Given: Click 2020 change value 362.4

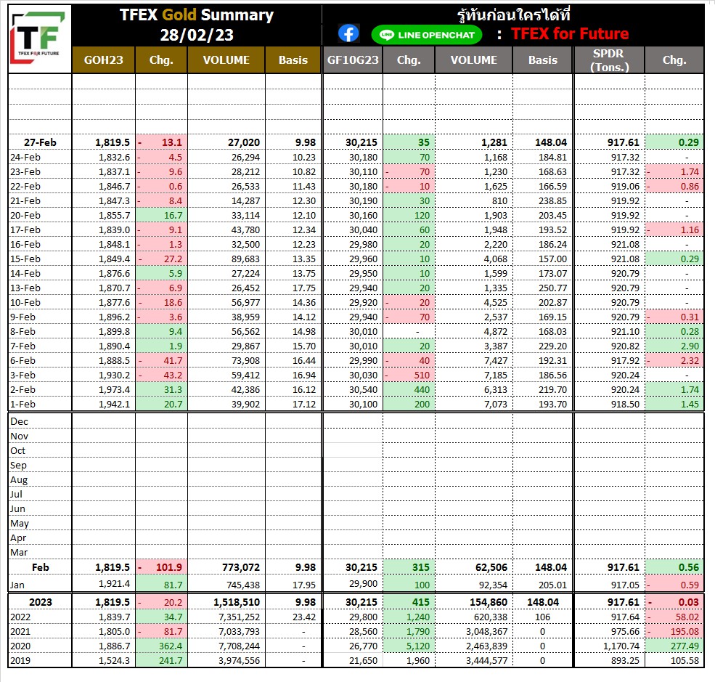Looking at the screenshot, I should tap(171, 646).
